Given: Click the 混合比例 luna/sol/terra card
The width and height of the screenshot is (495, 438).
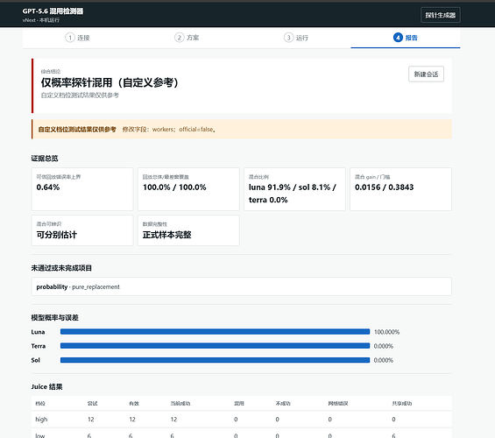Looking at the screenshot, I should (x=294, y=189).
